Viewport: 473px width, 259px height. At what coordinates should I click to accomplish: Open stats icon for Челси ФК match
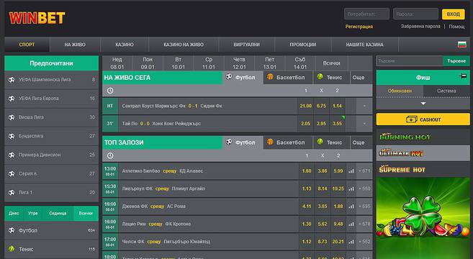click(x=351, y=242)
